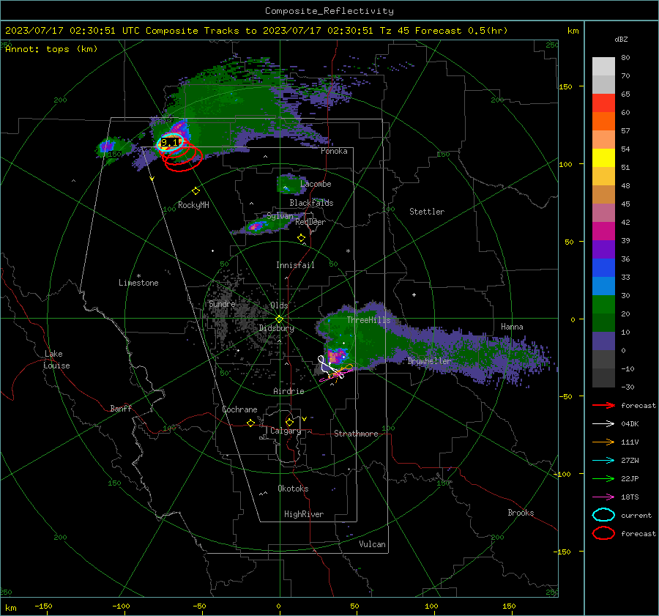Click the Annot: tops (km) label
The width and height of the screenshot is (659, 616).
pyautogui.click(x=51, y=49)
